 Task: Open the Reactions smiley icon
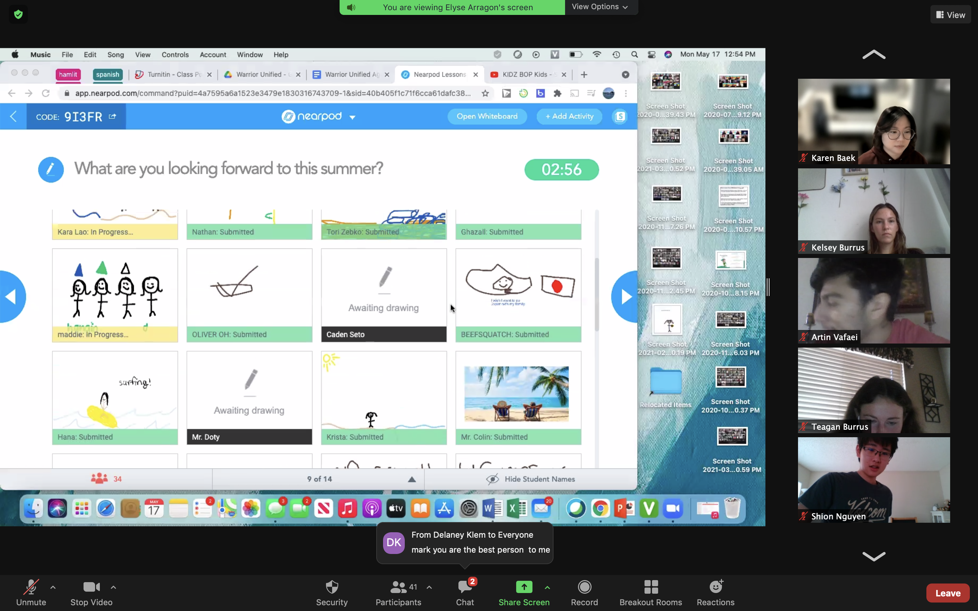click(716, 586)
